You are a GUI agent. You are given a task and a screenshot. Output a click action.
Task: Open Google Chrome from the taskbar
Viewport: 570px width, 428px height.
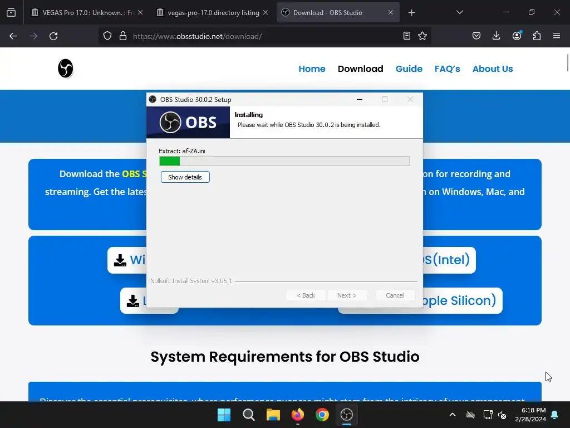click(x=322, y=415)
